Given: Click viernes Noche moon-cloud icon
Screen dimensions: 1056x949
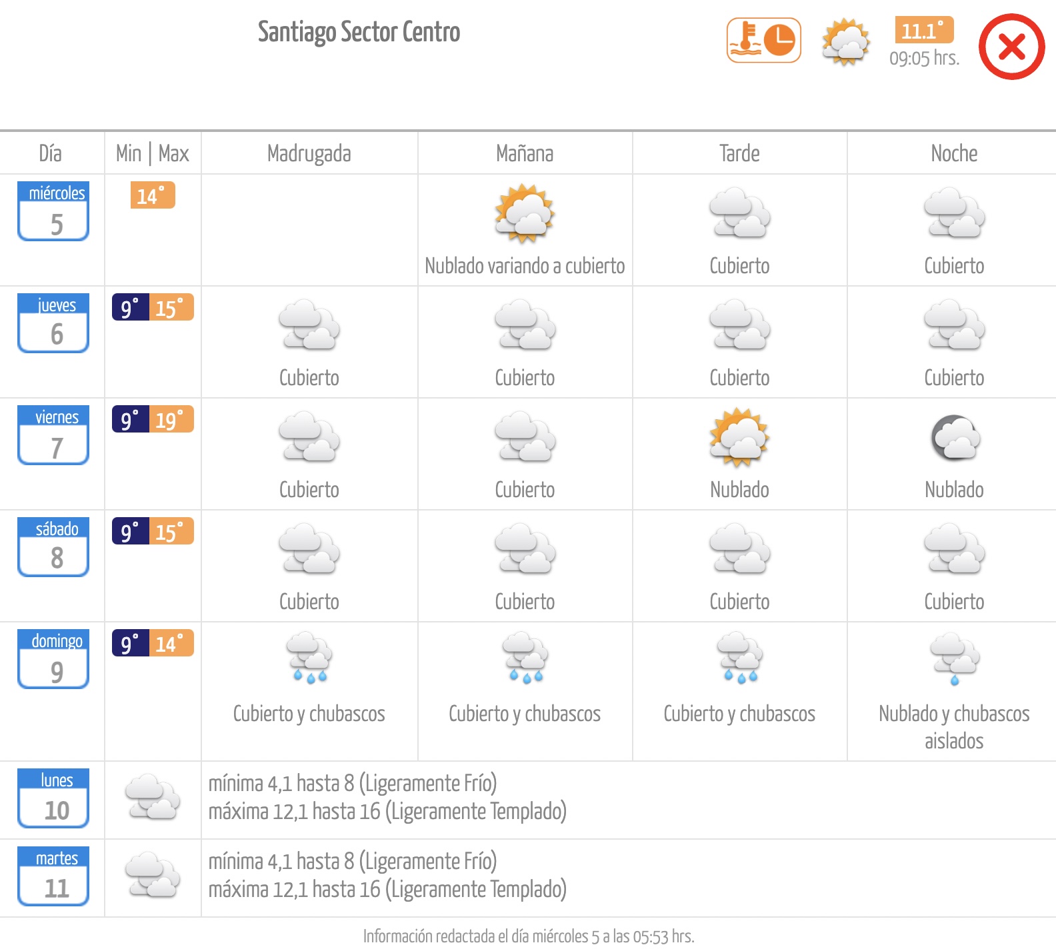Looking at the screenshot, I should coord(955,437).
